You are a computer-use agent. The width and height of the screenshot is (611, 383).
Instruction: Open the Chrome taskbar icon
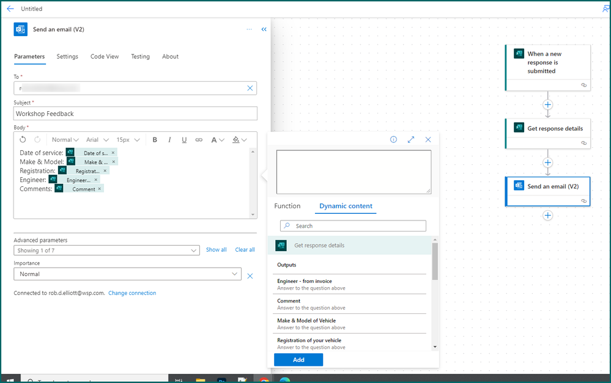coord(264,379)
